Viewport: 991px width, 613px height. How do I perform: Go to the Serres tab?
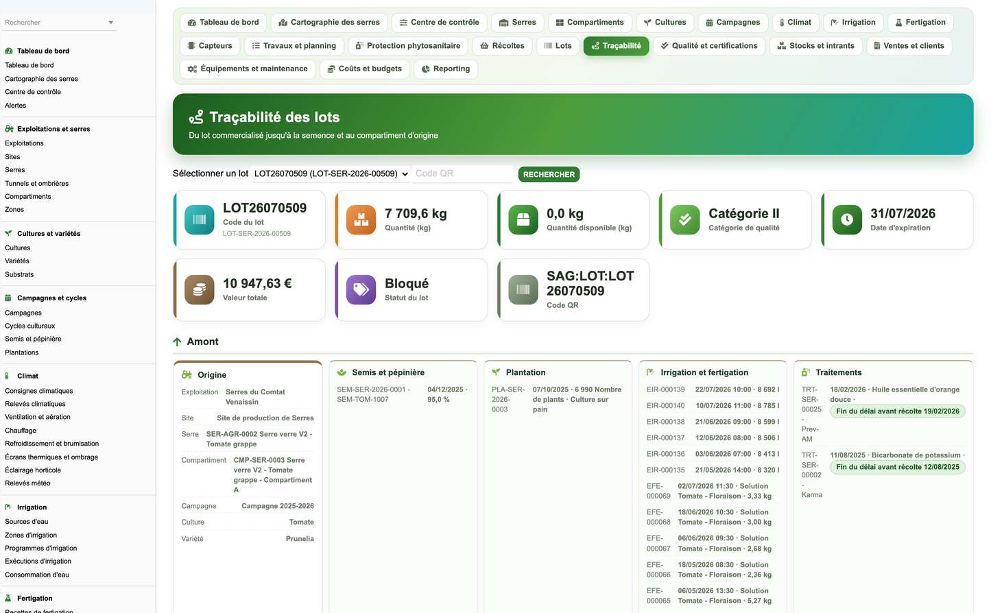518,23
